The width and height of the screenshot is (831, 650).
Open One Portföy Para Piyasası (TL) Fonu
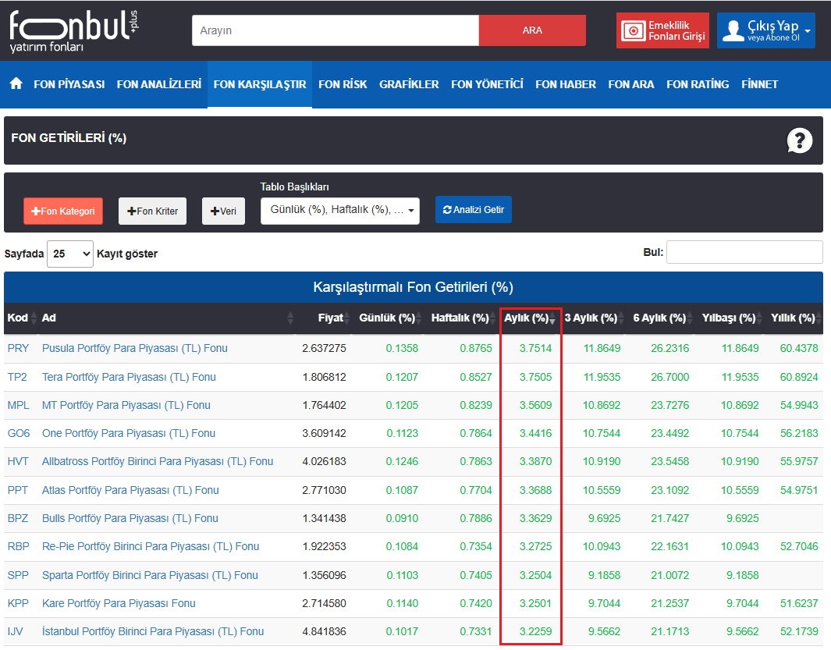pyautogui.click(x=129, y=433)
